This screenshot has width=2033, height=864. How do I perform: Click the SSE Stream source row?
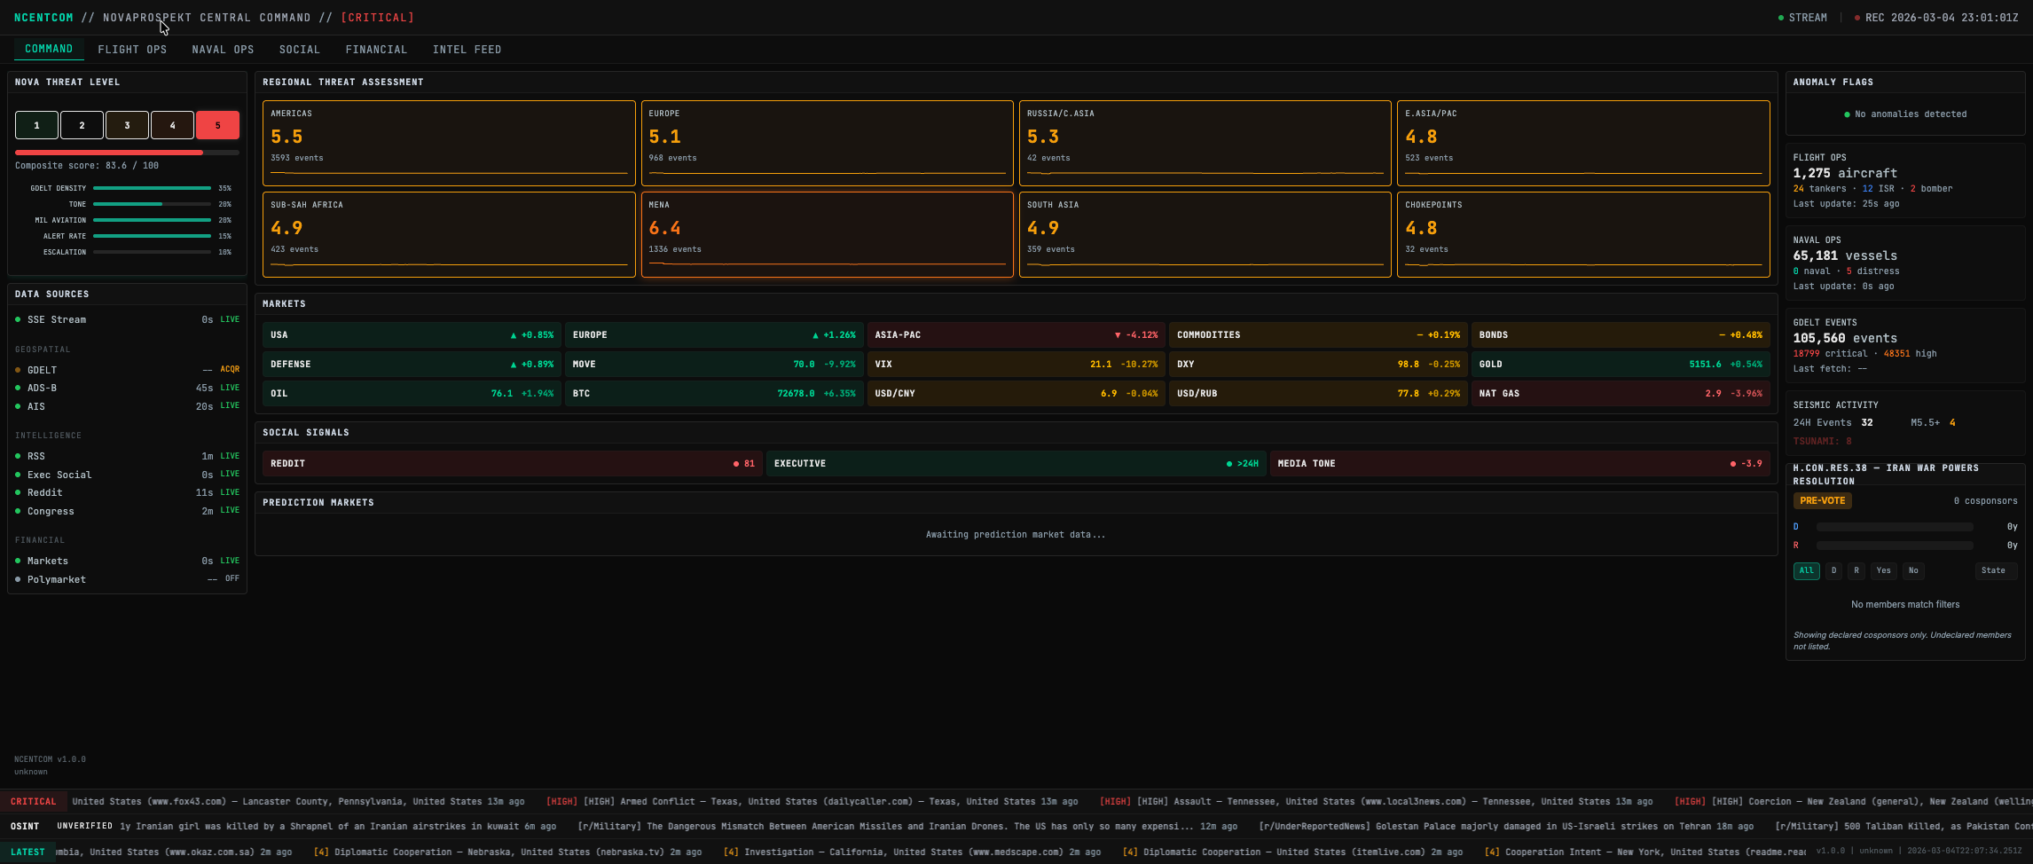click(127, 320)
